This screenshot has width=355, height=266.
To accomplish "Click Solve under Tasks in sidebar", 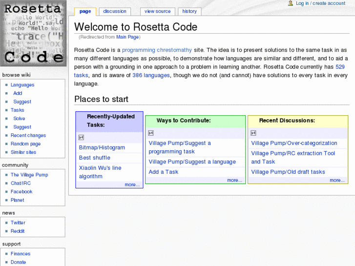I will pos(19,119).
